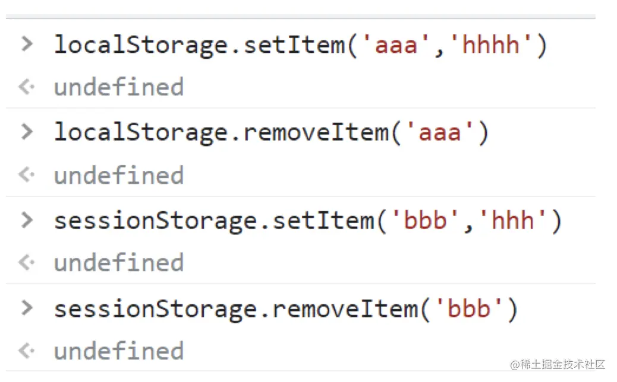Click the output arrow below localStorage.setItem
This screenshot has height=382, width=617.
pos(26,88)
